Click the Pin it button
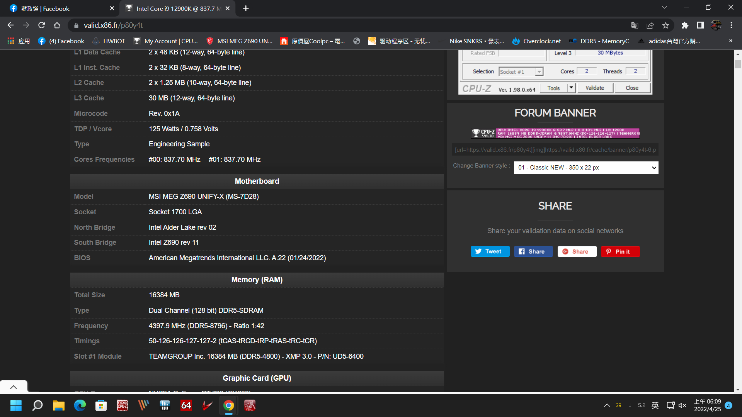The image size is (742, 417). [x=620, y=251]
